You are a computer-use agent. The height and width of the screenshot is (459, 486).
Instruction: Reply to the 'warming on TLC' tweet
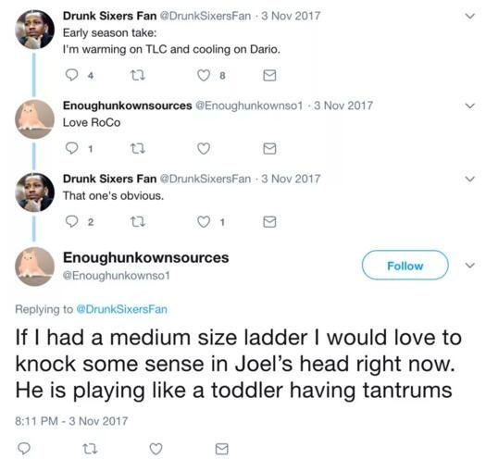pos(72,75)
